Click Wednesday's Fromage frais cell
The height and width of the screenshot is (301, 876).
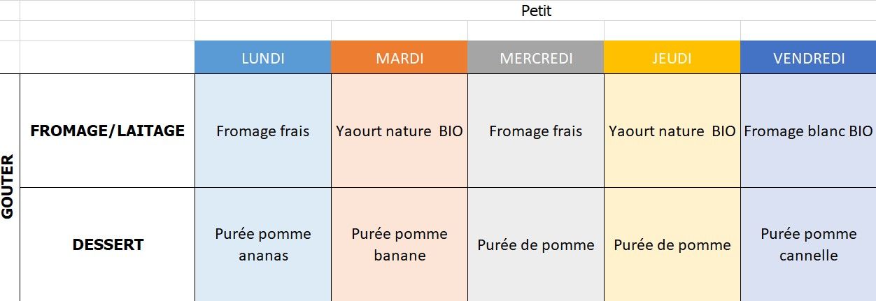535,131
